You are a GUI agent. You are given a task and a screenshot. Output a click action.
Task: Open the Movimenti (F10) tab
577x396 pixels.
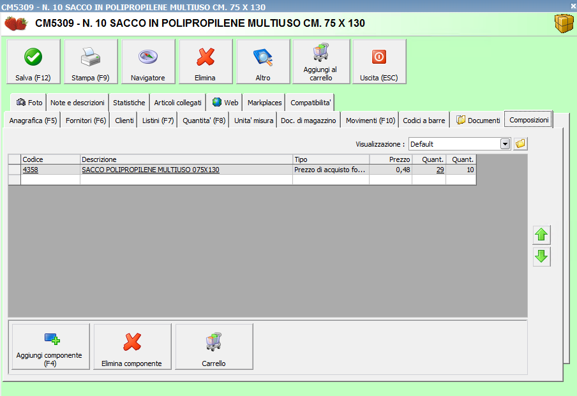click(x=370, y=121)
